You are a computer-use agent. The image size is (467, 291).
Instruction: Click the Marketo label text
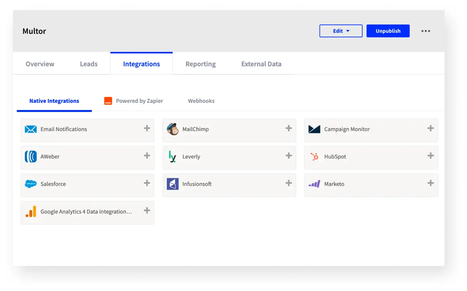pos(334,184)
